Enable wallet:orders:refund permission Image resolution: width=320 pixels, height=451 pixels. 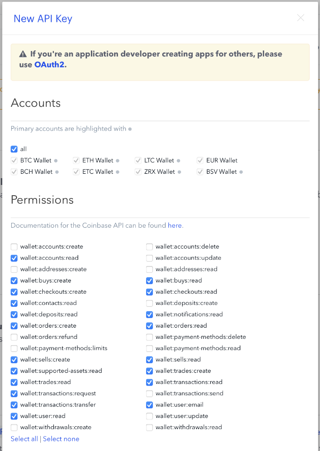point(14,337)
